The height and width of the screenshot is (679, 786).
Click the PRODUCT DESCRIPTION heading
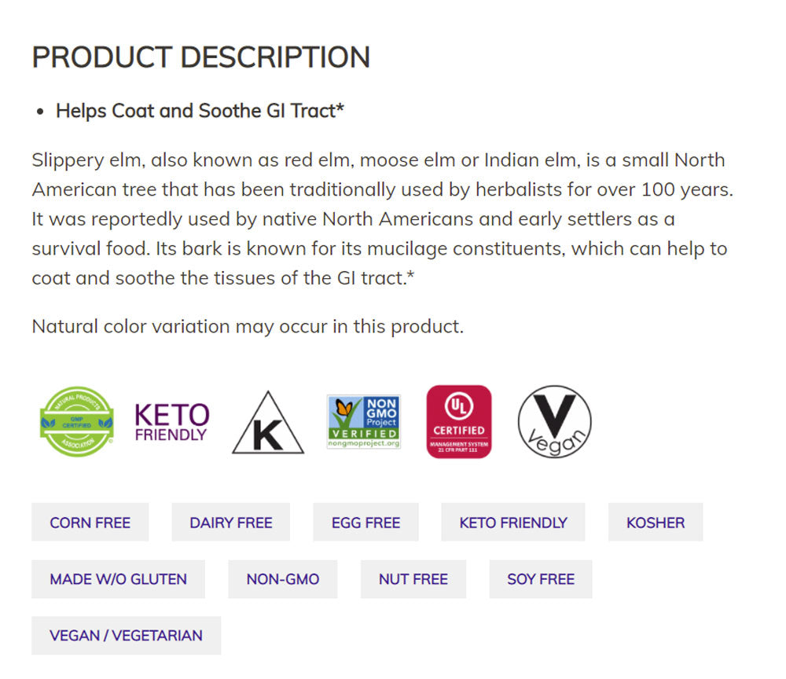(x=201, y=57)
